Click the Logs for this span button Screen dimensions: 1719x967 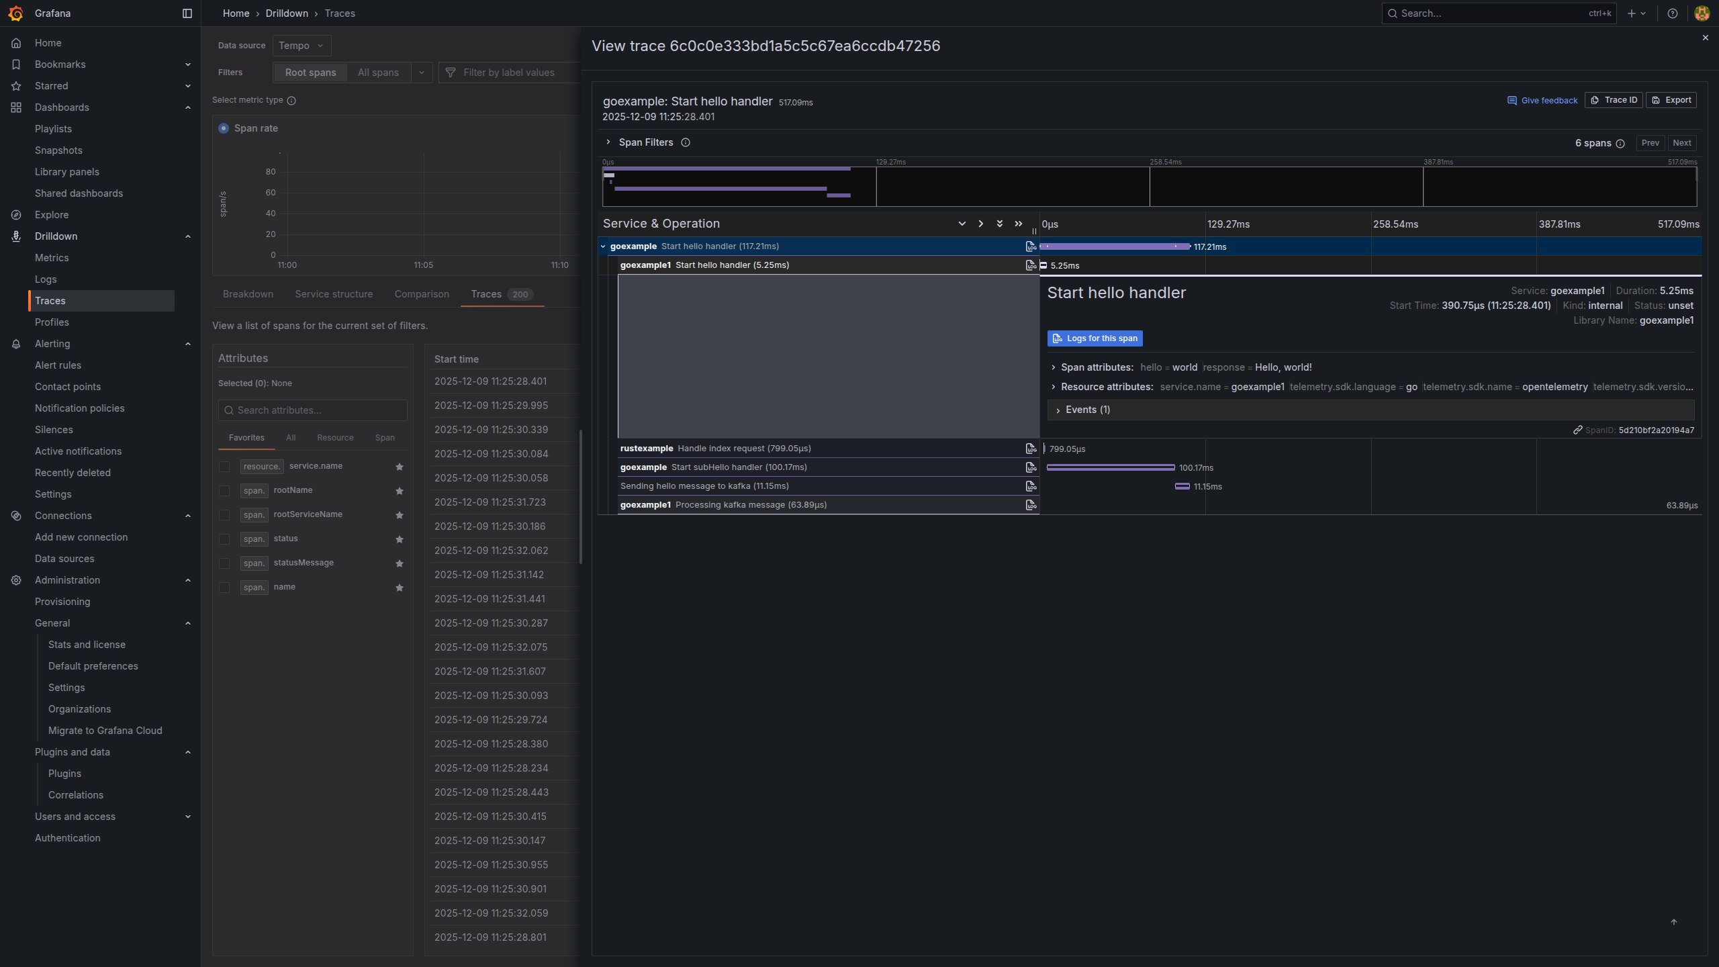[1095, 338]
